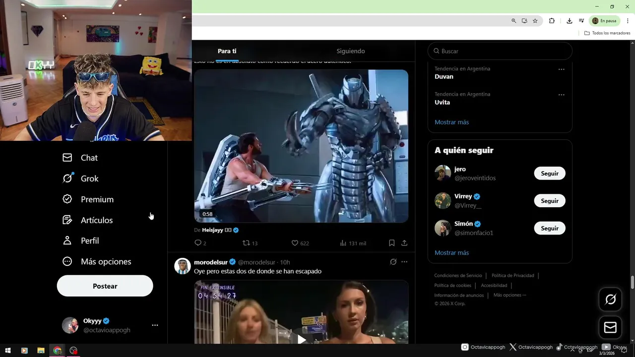635x357 pixels.
Task: Open Chrome three-dot menu
Action: click(628, 21)
